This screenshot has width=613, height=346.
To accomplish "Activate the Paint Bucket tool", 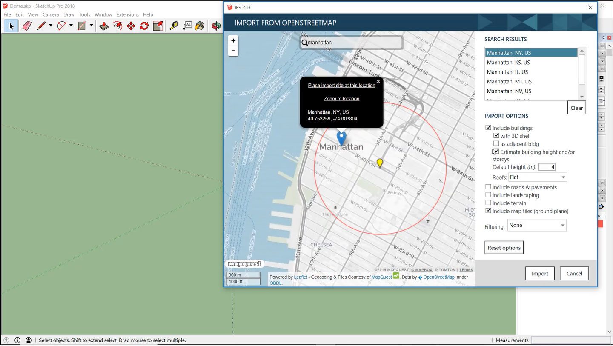I will coord(200,26).
